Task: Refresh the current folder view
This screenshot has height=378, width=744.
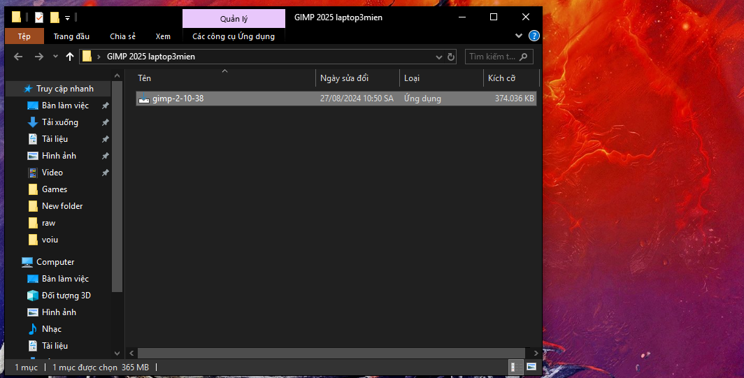Action: [451, 57]
